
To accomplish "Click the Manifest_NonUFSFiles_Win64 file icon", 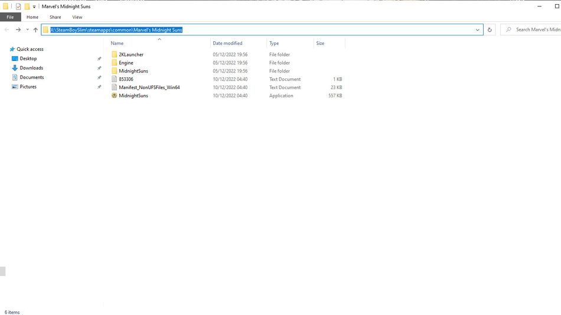I will pos(114,87).
